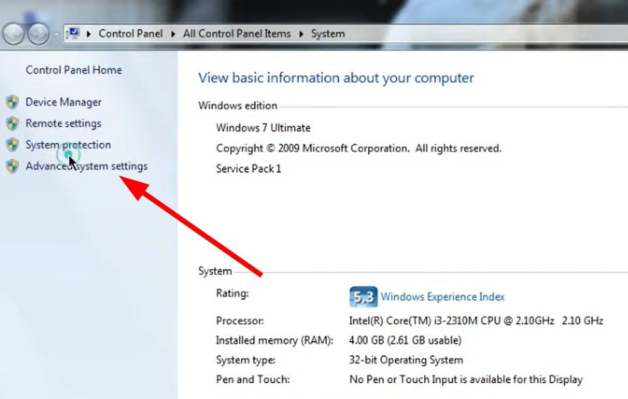Click the Windows 7 Ultimate text
This screenshot has width=628, height=399.
(x=263, y=128)
